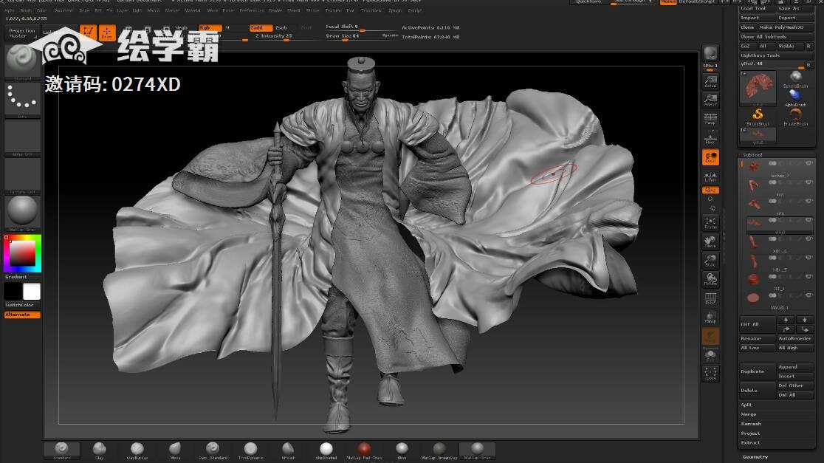Click the Append button
824x463 pixels.
[x=795, y=367]
